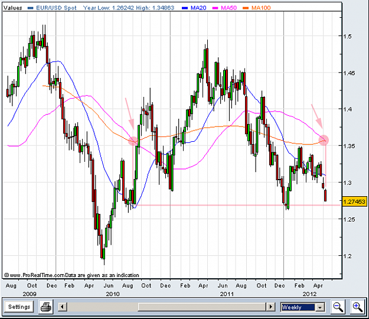Click the printer icon
This screenshot has height=319, width=369.
(x=46, y=307)
